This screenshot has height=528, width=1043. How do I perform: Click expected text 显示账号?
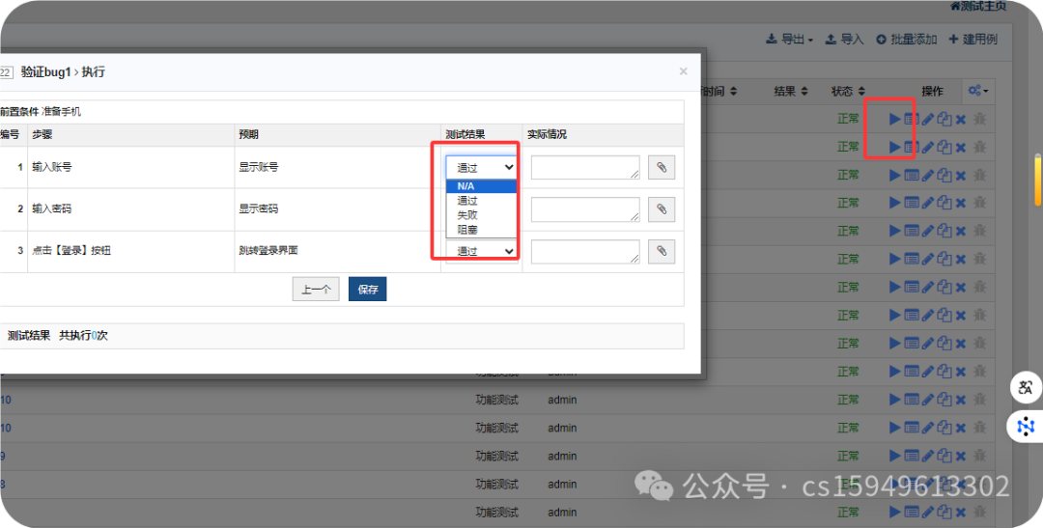(259, 167)
